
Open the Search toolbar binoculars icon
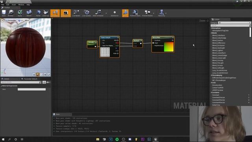[x=29, y=13]
